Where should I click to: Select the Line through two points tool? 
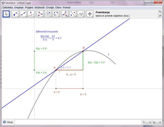click(23, 14)
